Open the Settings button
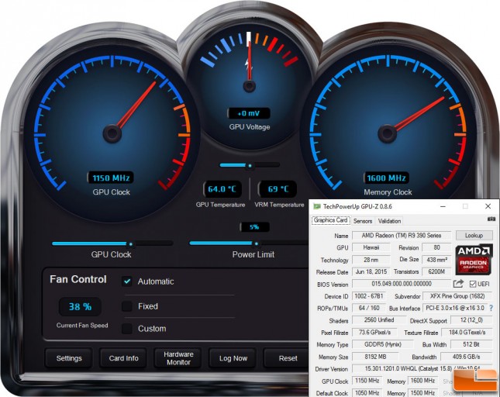 coord(69,358)
